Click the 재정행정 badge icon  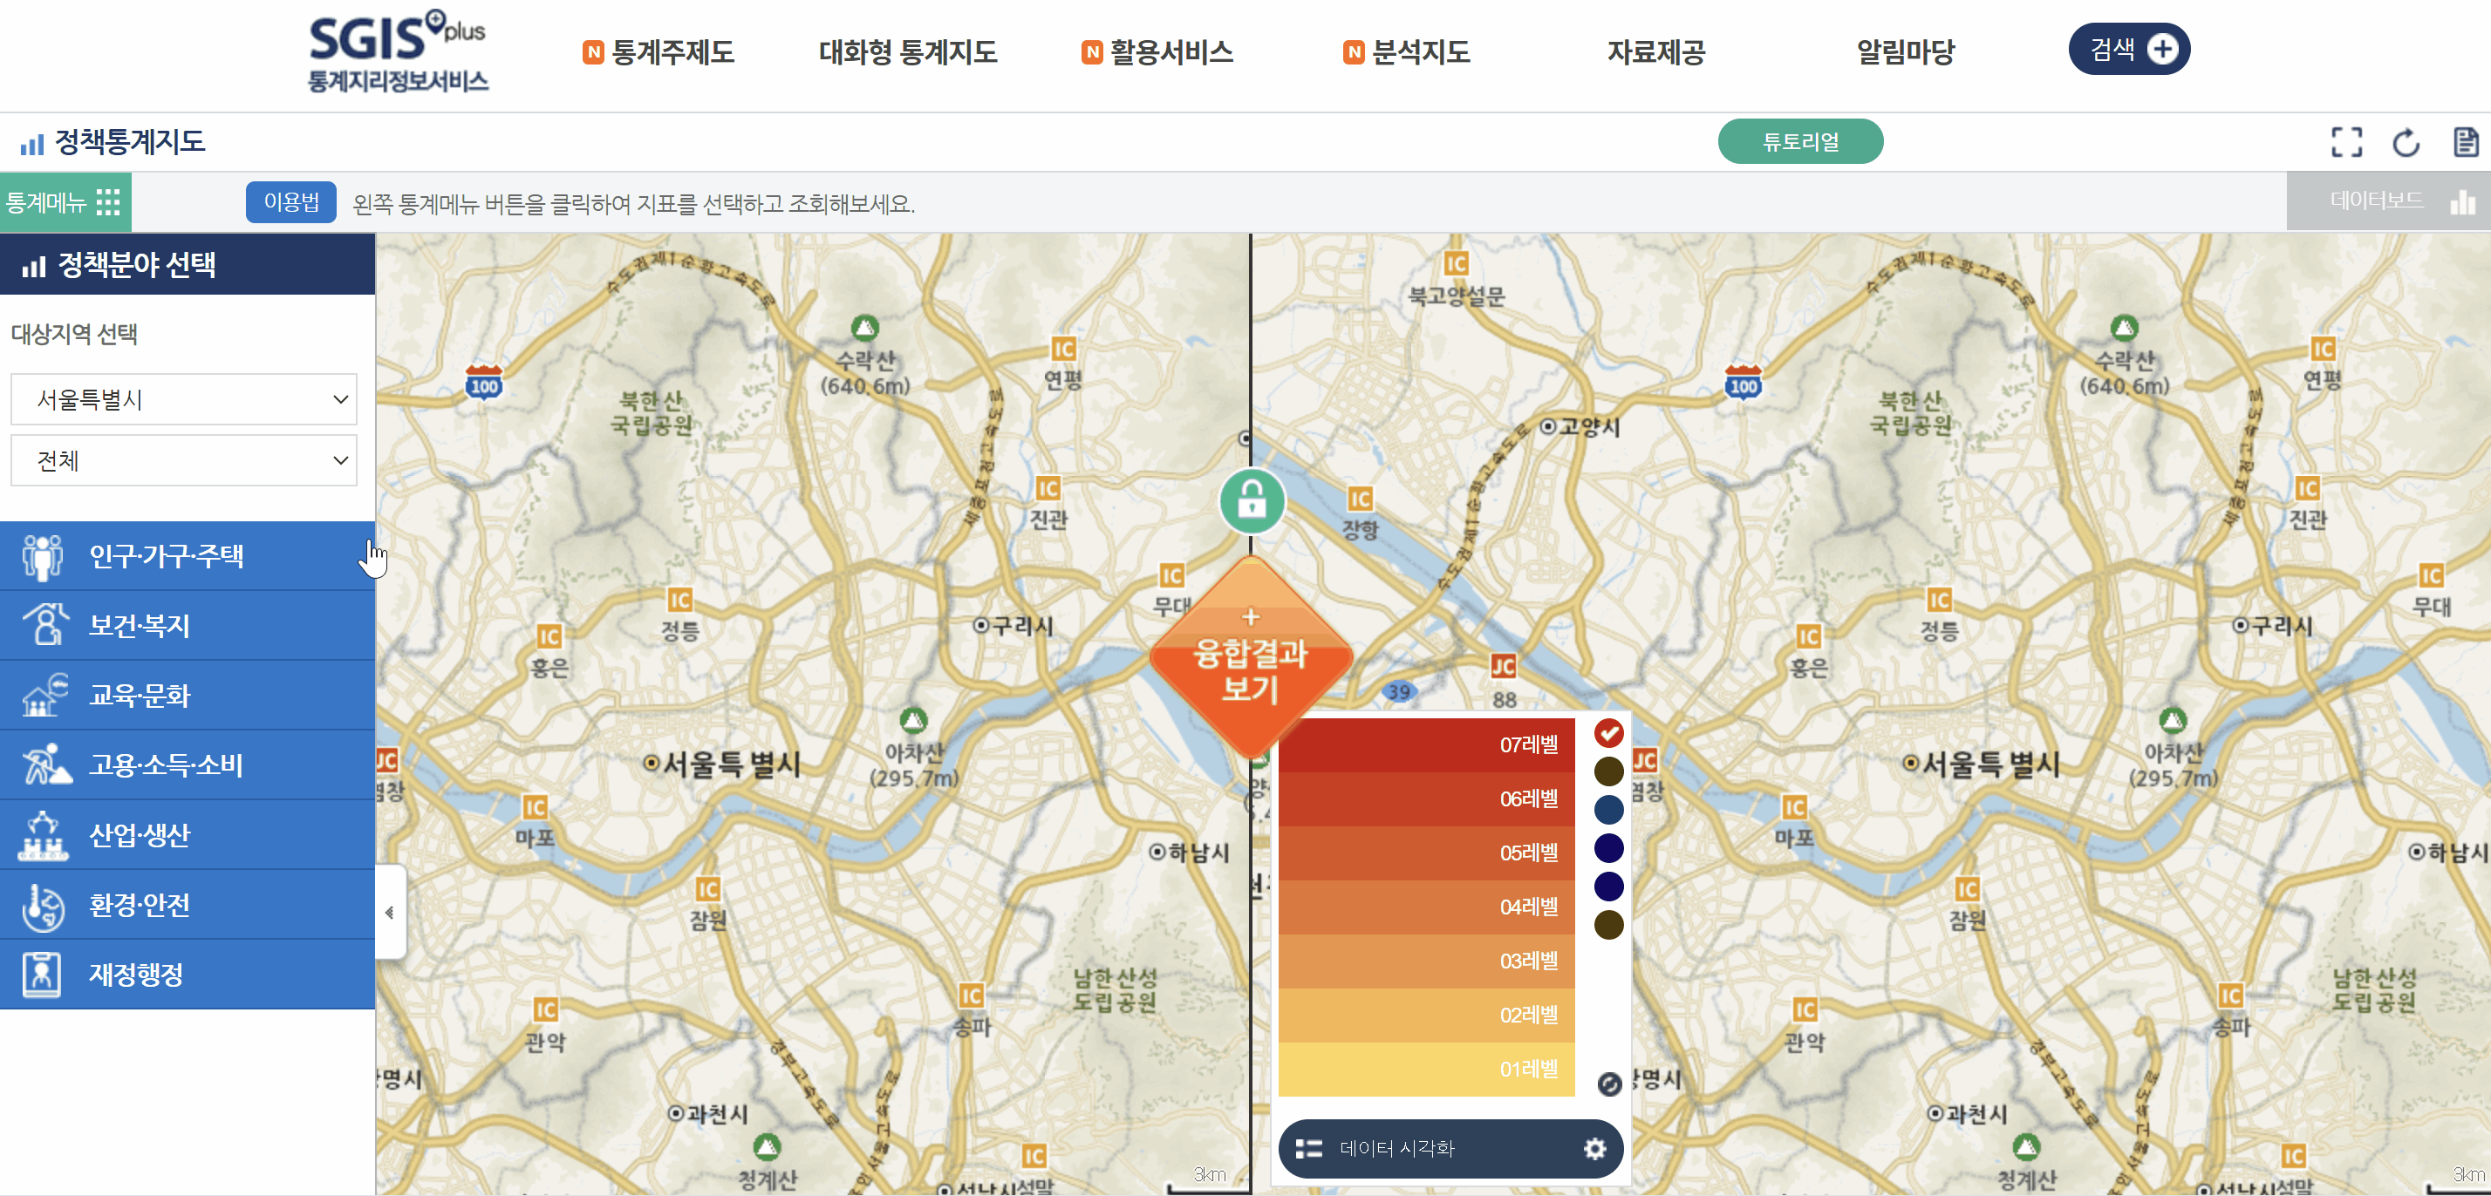(42, 975)
